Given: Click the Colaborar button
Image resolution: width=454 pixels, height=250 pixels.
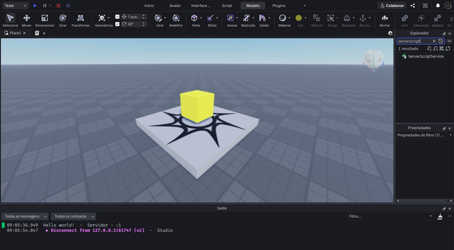Looking at the screenshot, I should 392,6.
